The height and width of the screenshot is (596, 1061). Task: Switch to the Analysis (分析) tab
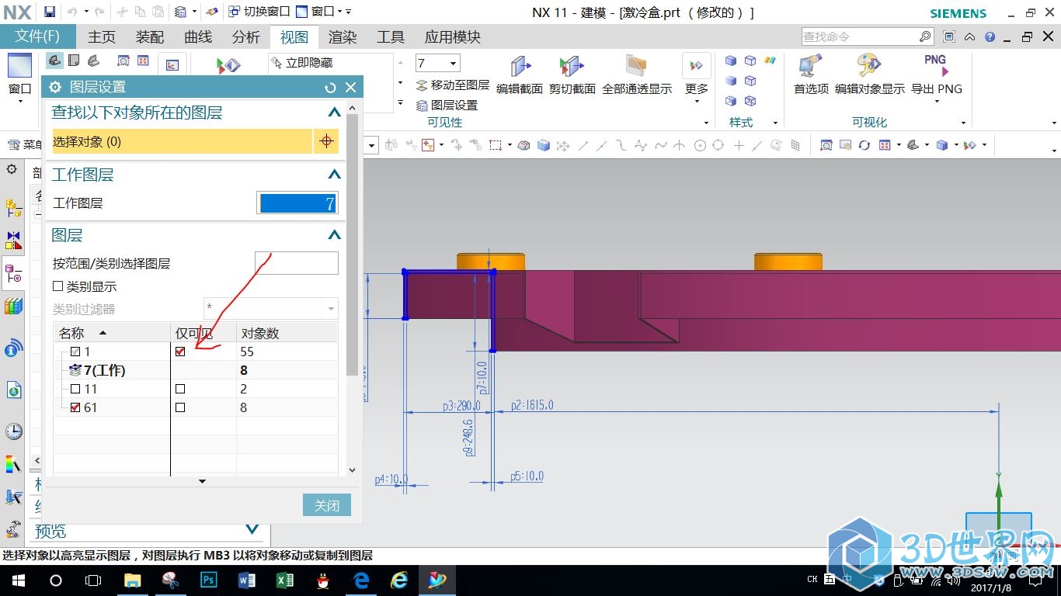(246, 37)
